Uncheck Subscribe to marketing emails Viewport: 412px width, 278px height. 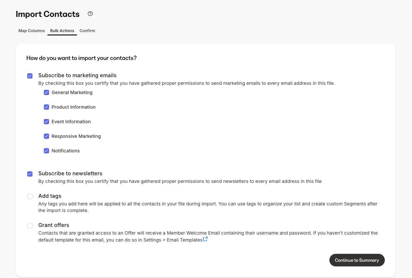(30, 76)
